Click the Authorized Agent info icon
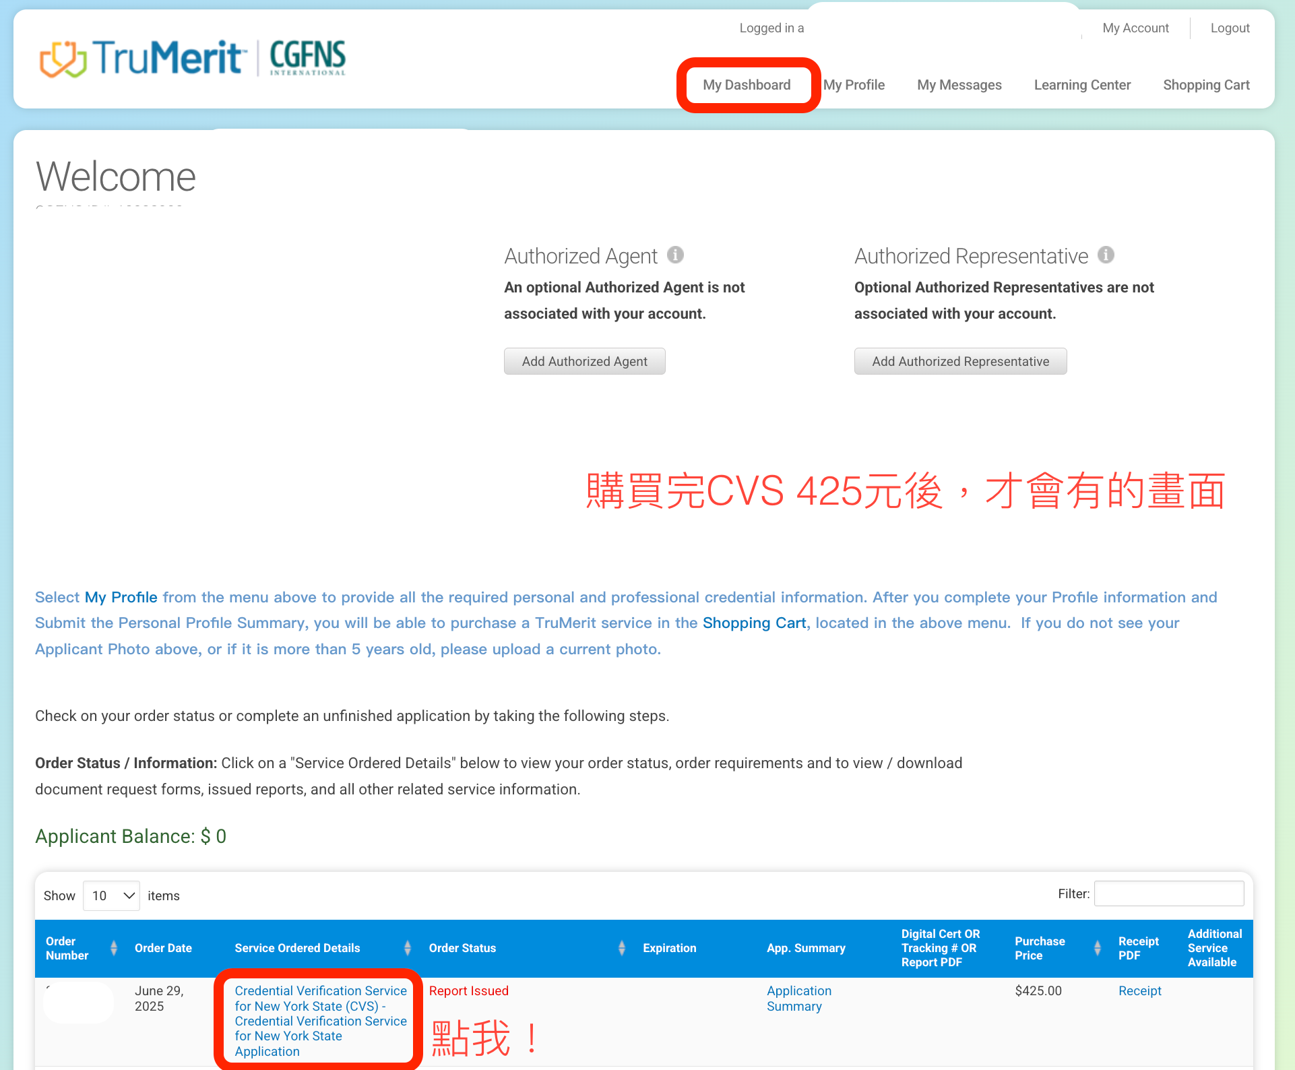1295x1070 pixels. 675,255
